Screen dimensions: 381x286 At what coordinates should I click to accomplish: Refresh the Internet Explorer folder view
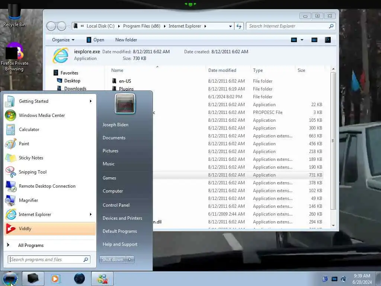(239, 26)
